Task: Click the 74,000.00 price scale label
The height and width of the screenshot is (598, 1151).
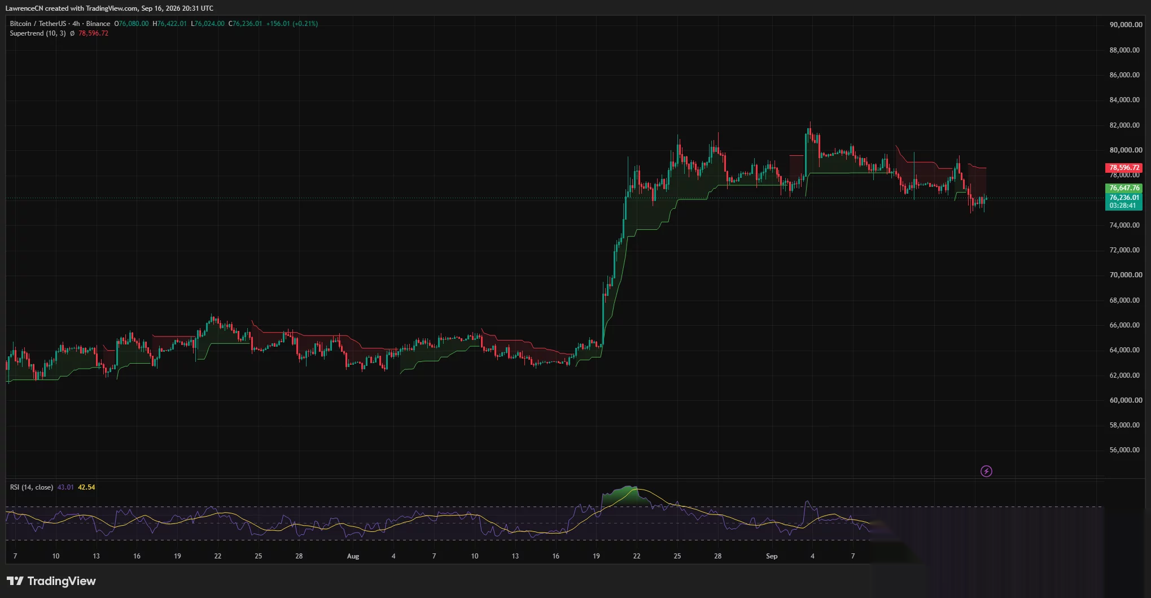Action: [1126, 225]
